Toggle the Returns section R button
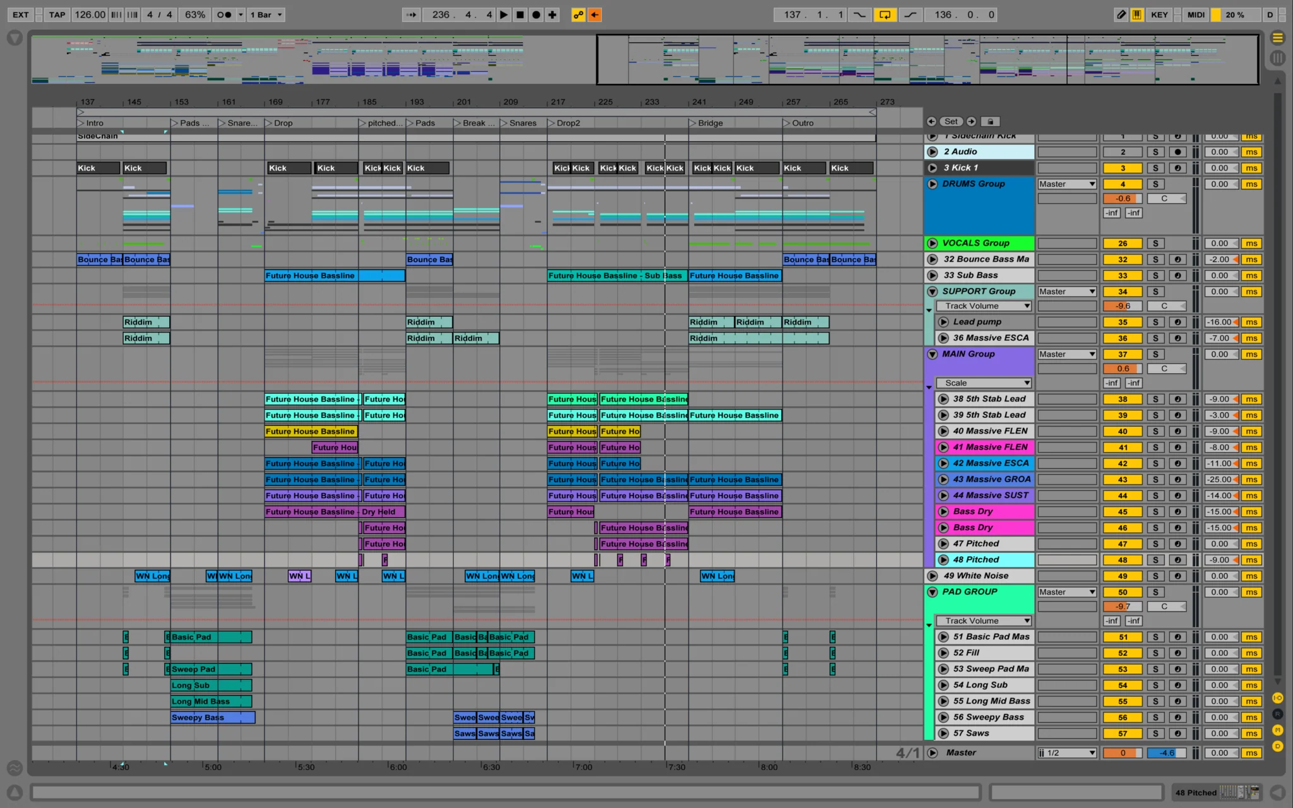 pos(1277,714)
